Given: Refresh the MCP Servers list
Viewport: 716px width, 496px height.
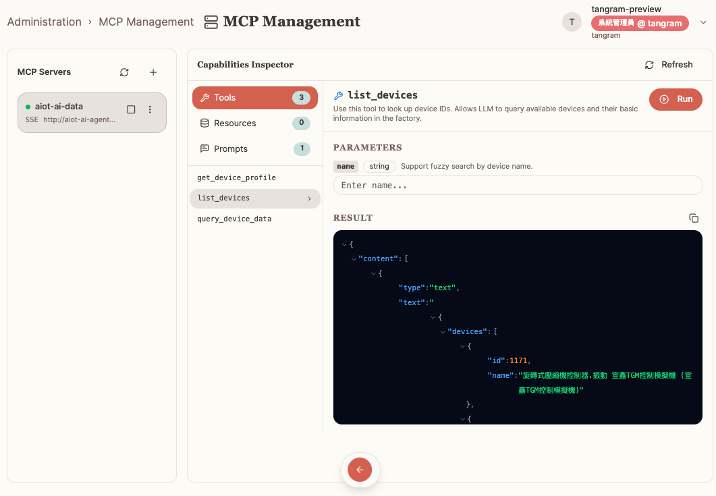Looking at the screenshot, I should [124, 72].
